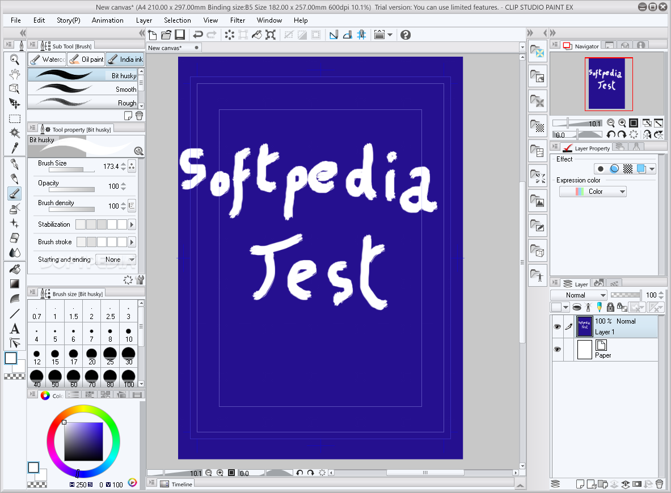
Task: Select the Eraser tool
Action: (15, 238)
